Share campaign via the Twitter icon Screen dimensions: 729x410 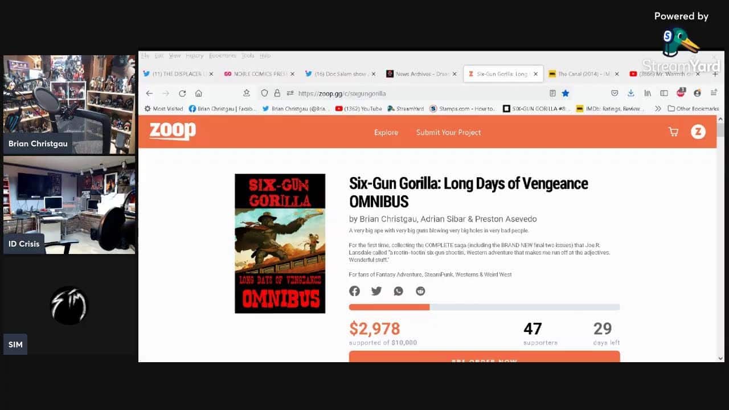[x=376, y=291]
